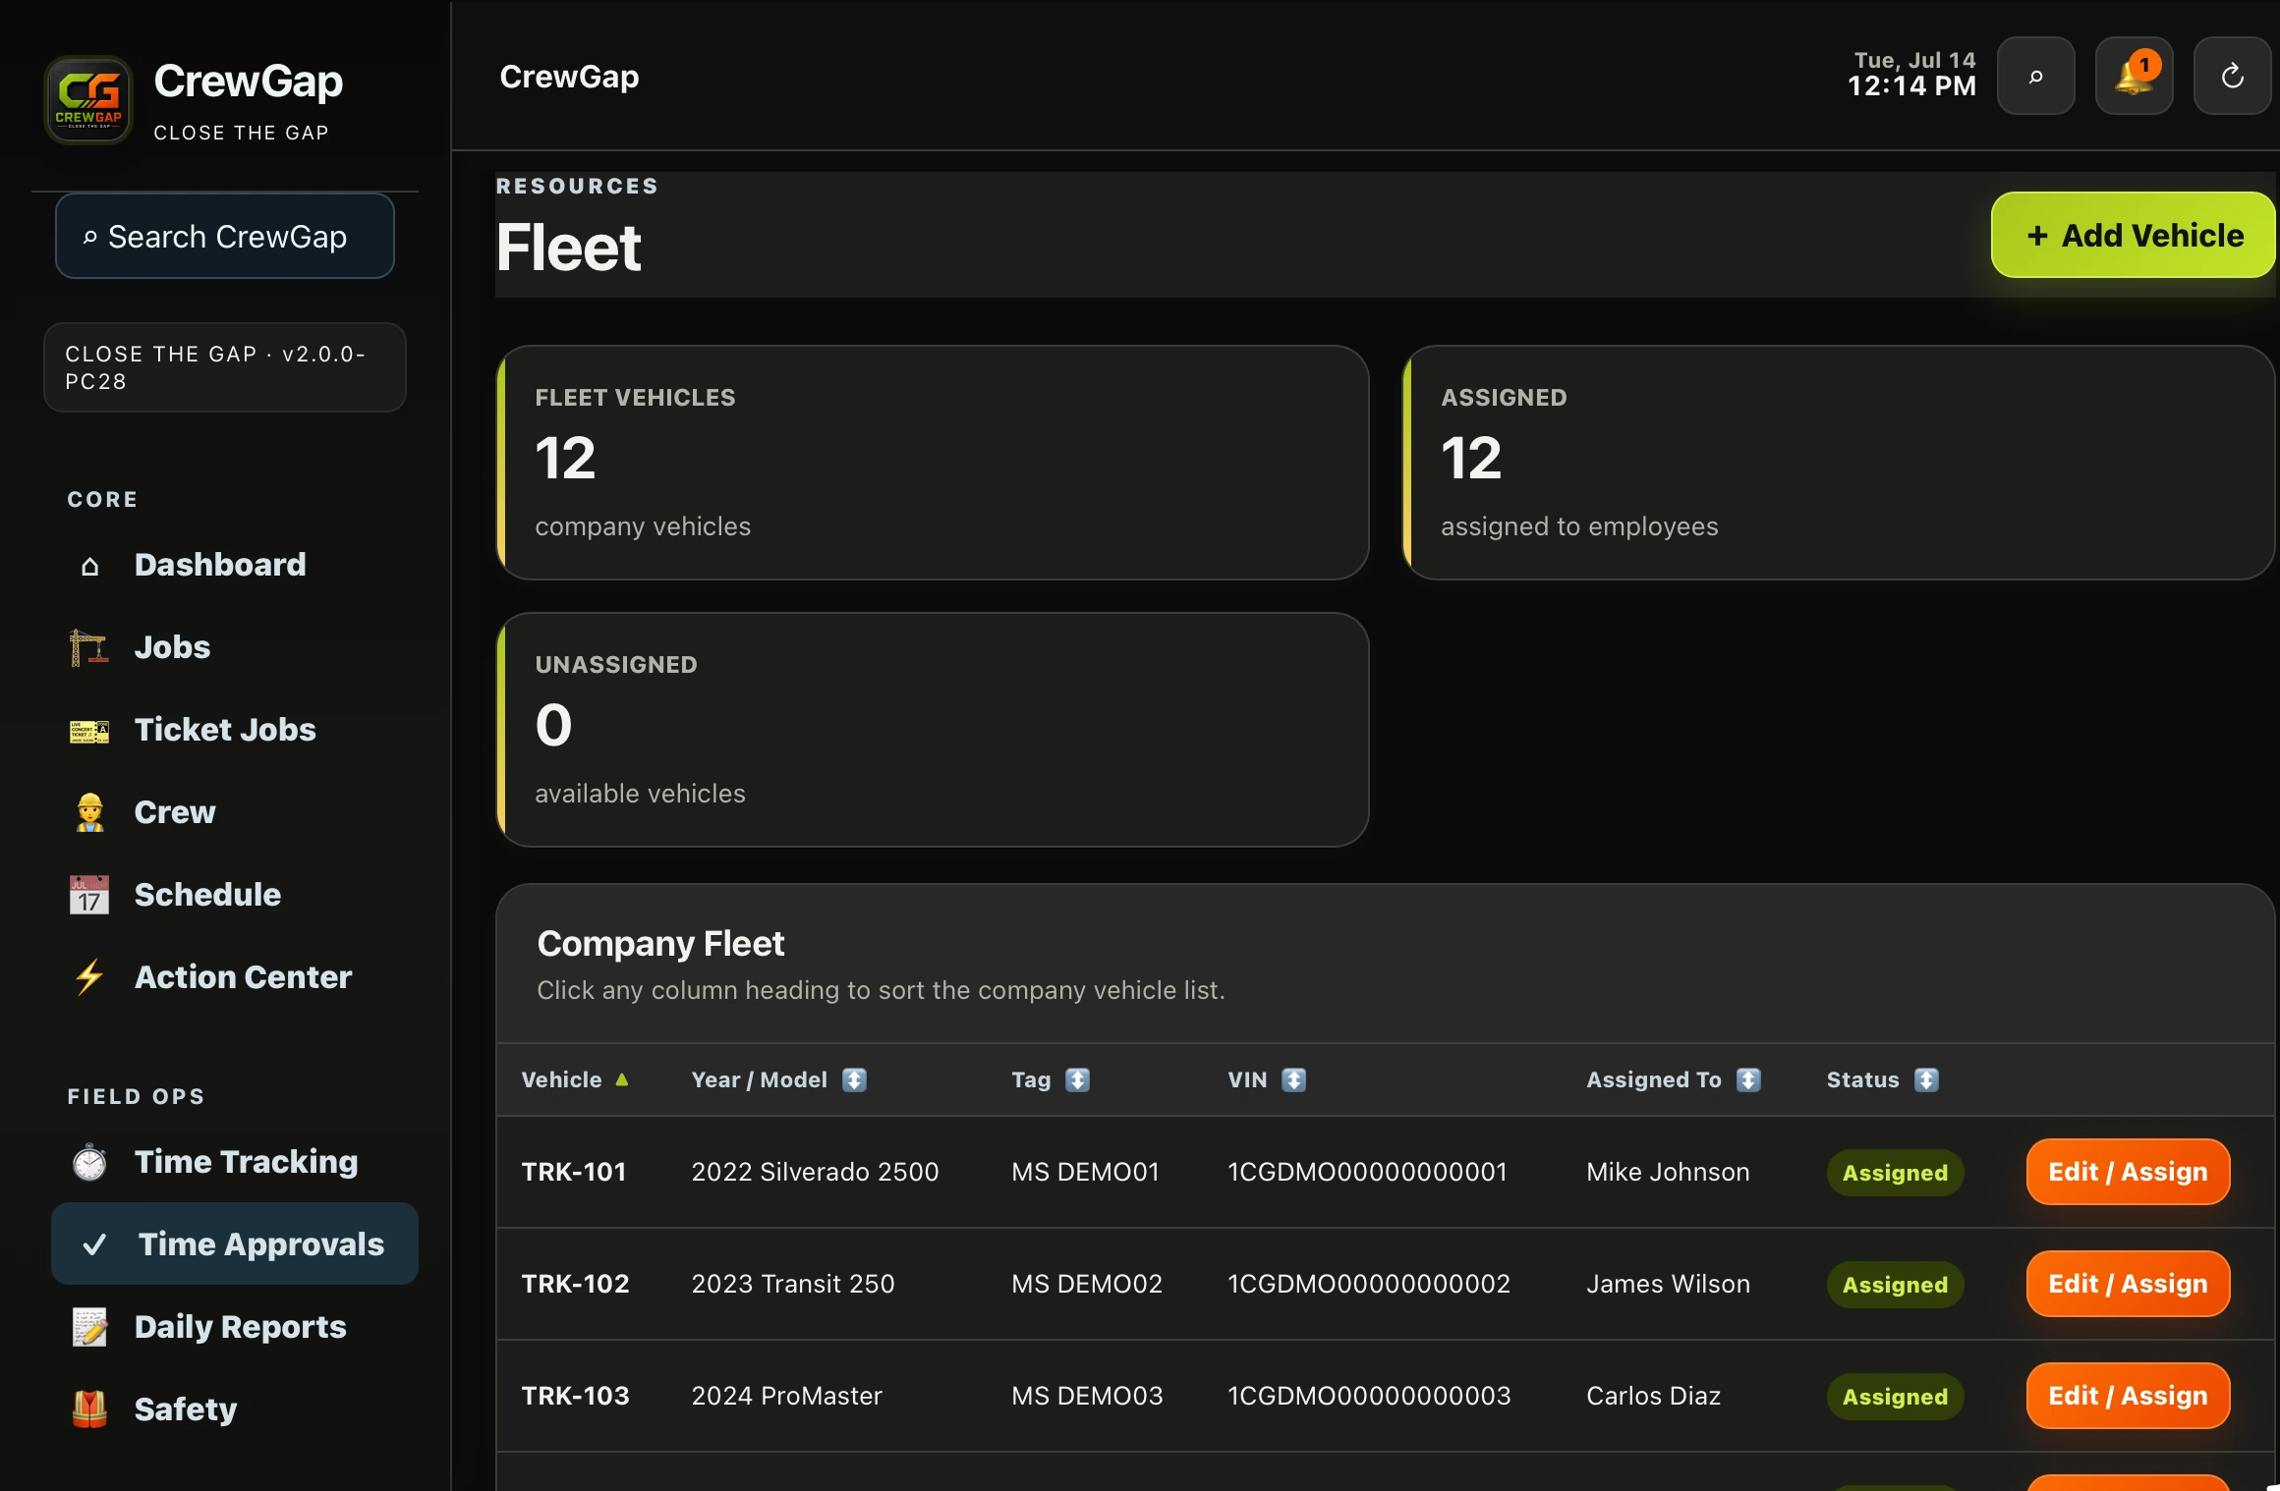The image size is (2280, 1491).
Task: Open the Dashboard menu item
Action: [234, 566]
